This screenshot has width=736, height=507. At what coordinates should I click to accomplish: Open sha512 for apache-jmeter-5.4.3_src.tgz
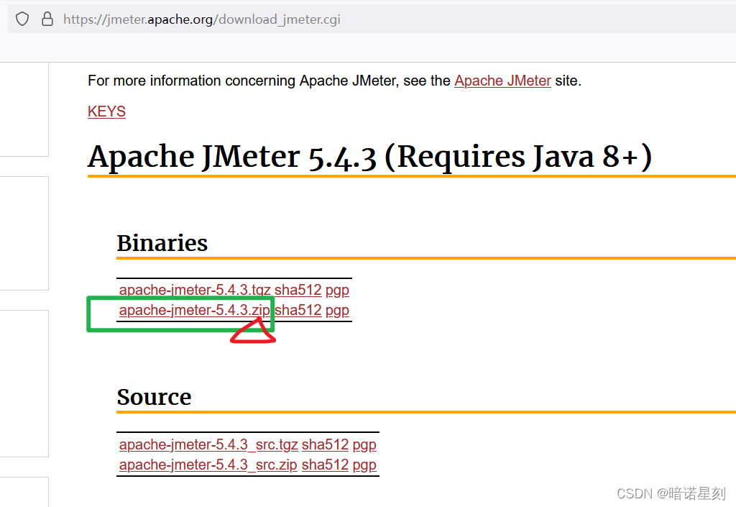pos(326,444)
